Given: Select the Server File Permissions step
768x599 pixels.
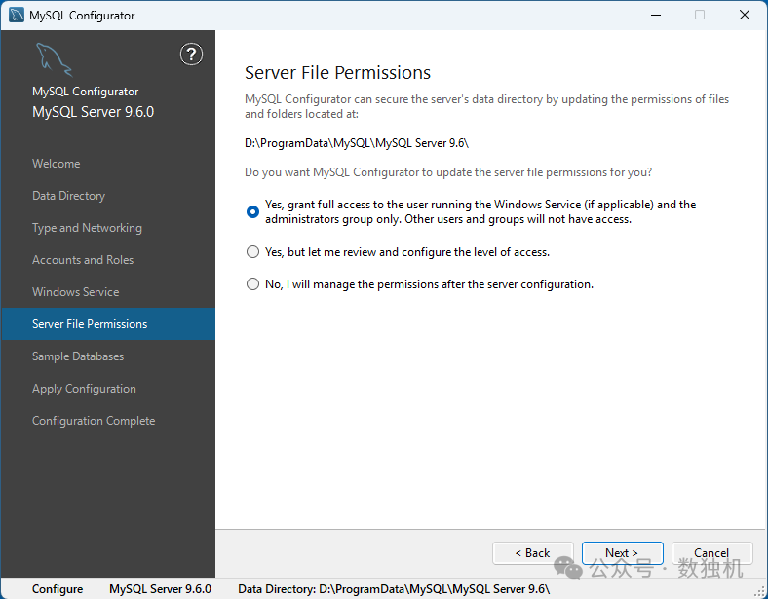Looking at the screenshot, I should point(108,324).
